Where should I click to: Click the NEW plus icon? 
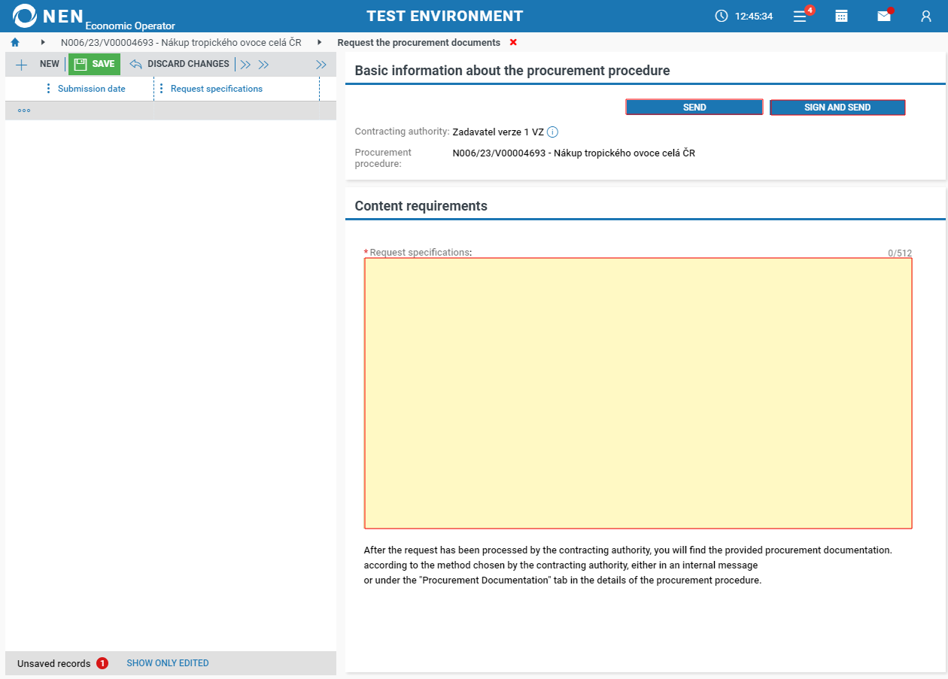click(x=21, y=65)
